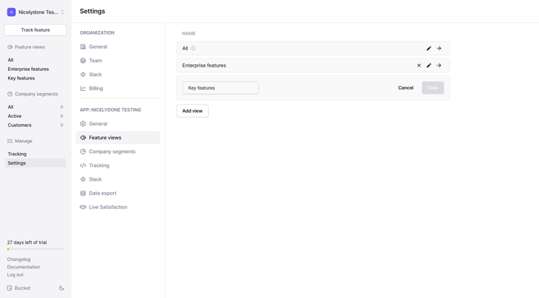Image resolution: width=539 pixels, height=298 pixels.
Task: Click the 27 days left of trial text
Action: tap(27, 243)
